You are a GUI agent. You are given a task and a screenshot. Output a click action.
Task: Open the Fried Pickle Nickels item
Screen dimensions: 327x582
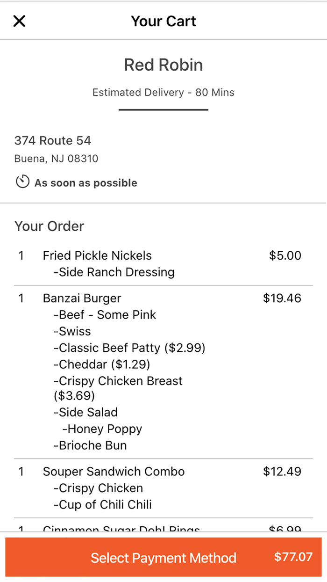point(97,255)
